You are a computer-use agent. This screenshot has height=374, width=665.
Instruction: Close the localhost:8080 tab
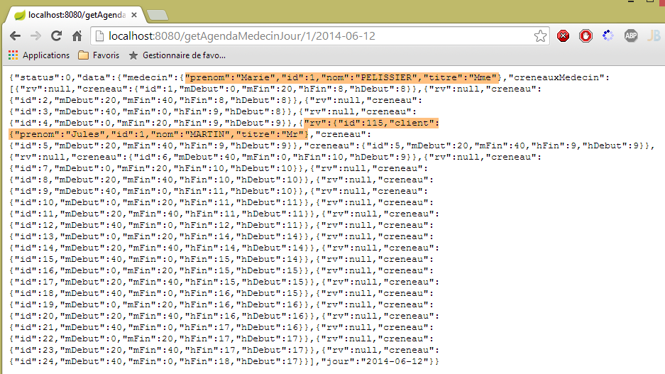(134, 13)
